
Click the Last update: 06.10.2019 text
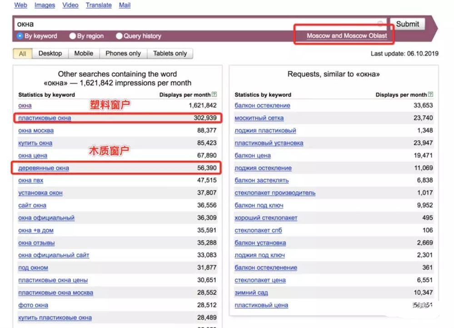coord(404,54)
